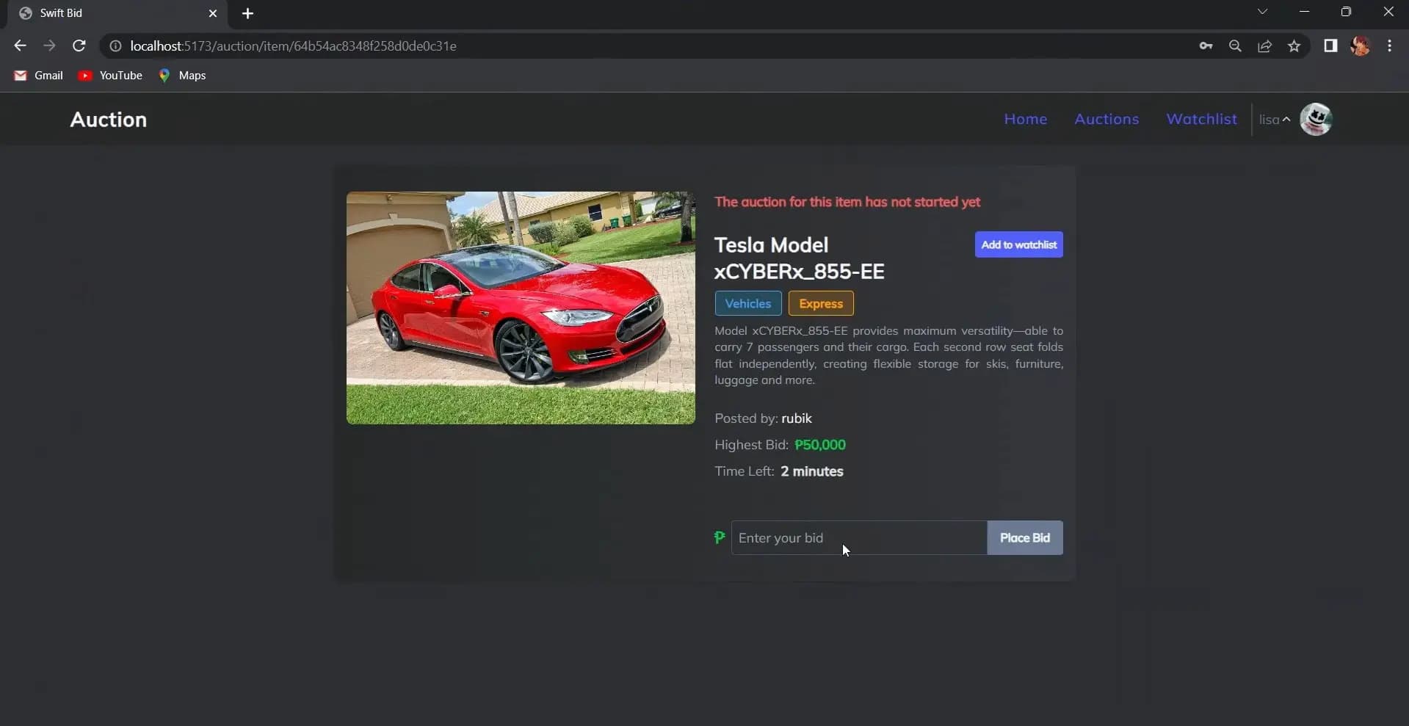Expand the lisa user dropdown
Image resolution: width=1409 pixels, height=726 pixels.
1275,120
